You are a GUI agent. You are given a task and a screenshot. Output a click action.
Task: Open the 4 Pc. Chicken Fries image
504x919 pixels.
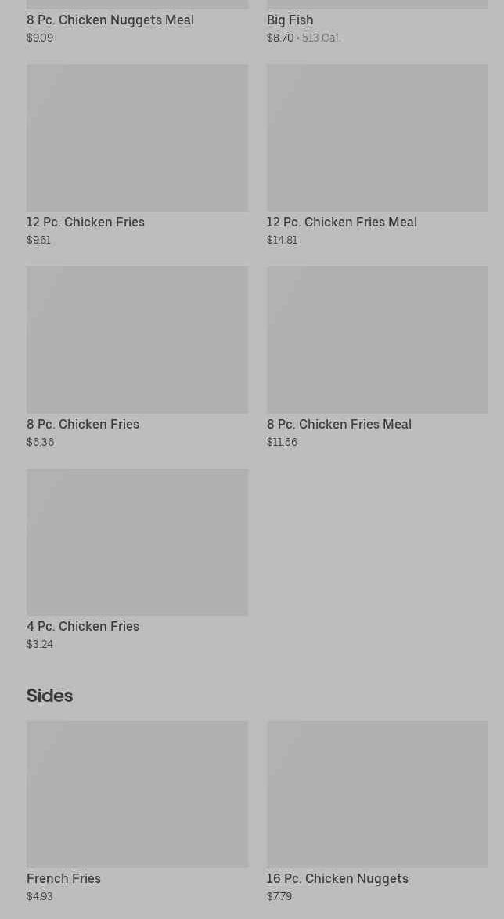(137, 542)
